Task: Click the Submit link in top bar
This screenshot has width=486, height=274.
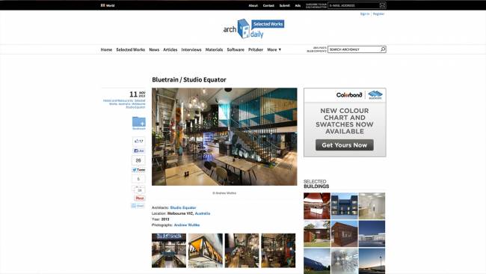Action: 284,5
